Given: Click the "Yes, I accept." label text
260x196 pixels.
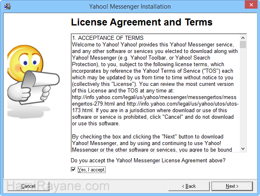Looking at the screenshot, I should [x=91, y=170].
